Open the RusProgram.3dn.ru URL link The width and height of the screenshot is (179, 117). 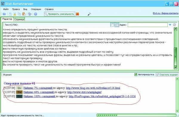(x=102, y=96)
